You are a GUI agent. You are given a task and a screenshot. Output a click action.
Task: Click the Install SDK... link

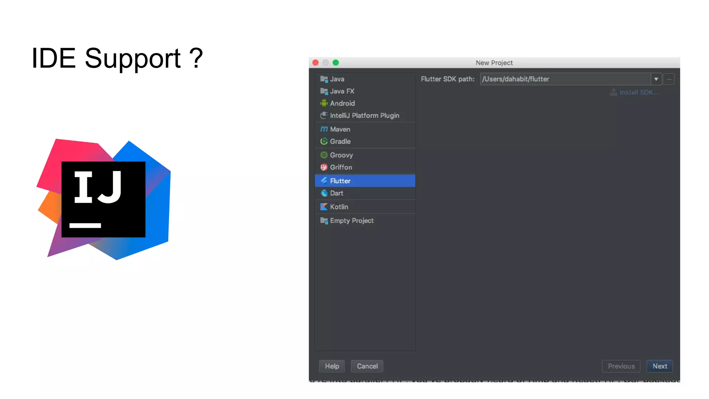pos(639,92)
